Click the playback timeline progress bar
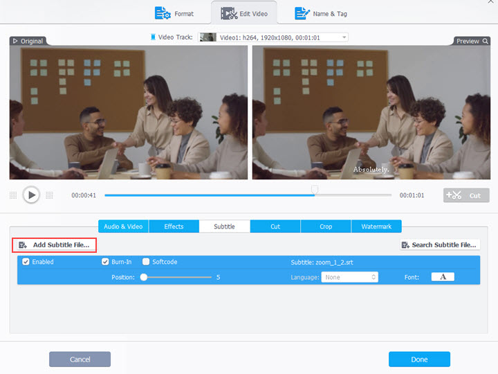498x374 pixels. pos(248,195)
